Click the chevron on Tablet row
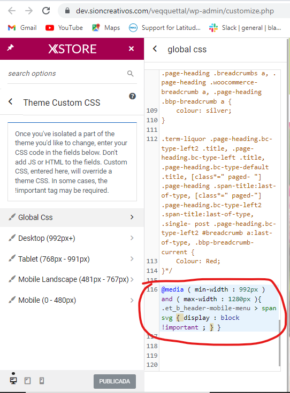 tap(132, 259)
